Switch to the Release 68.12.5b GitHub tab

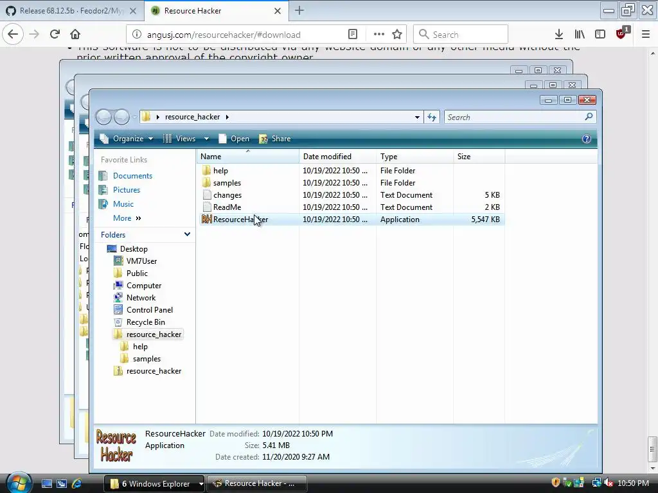[72, 11]
